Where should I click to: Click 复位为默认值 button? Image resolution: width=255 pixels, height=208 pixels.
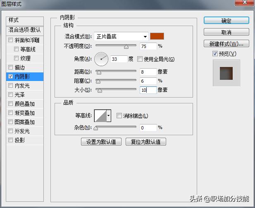146,141
